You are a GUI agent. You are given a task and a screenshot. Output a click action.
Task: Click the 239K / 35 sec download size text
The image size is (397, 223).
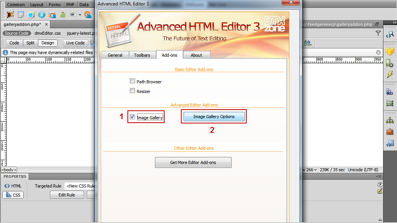coord(332,170)
